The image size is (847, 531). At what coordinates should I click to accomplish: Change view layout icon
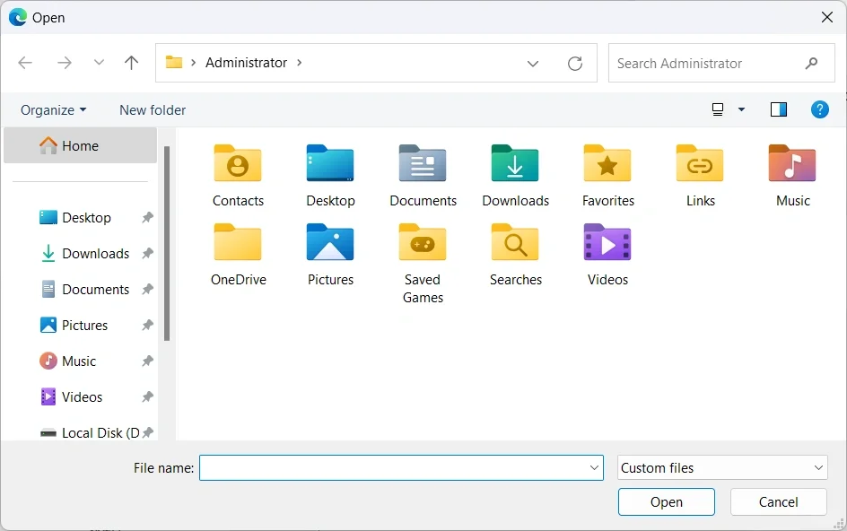tap(718, 109)
